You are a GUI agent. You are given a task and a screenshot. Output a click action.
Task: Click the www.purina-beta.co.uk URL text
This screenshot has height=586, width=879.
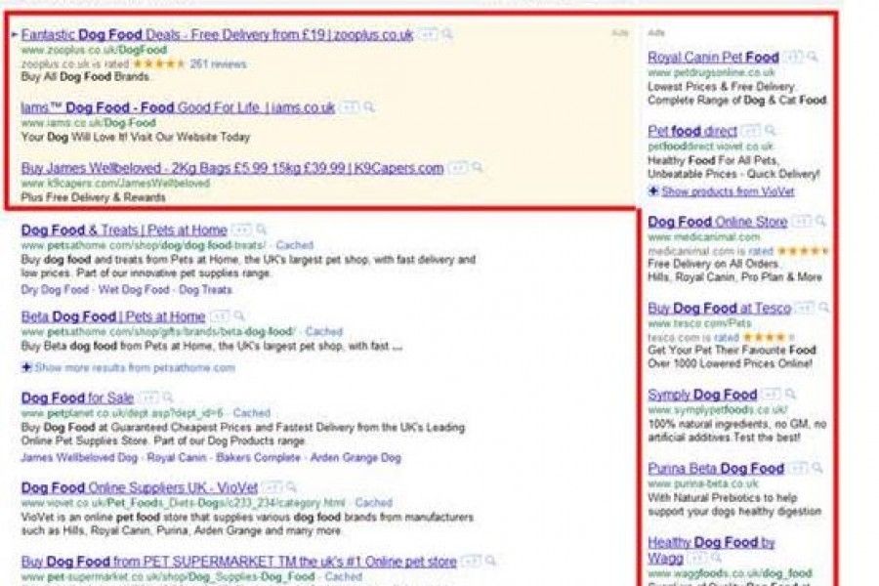(x=703, y=483)
